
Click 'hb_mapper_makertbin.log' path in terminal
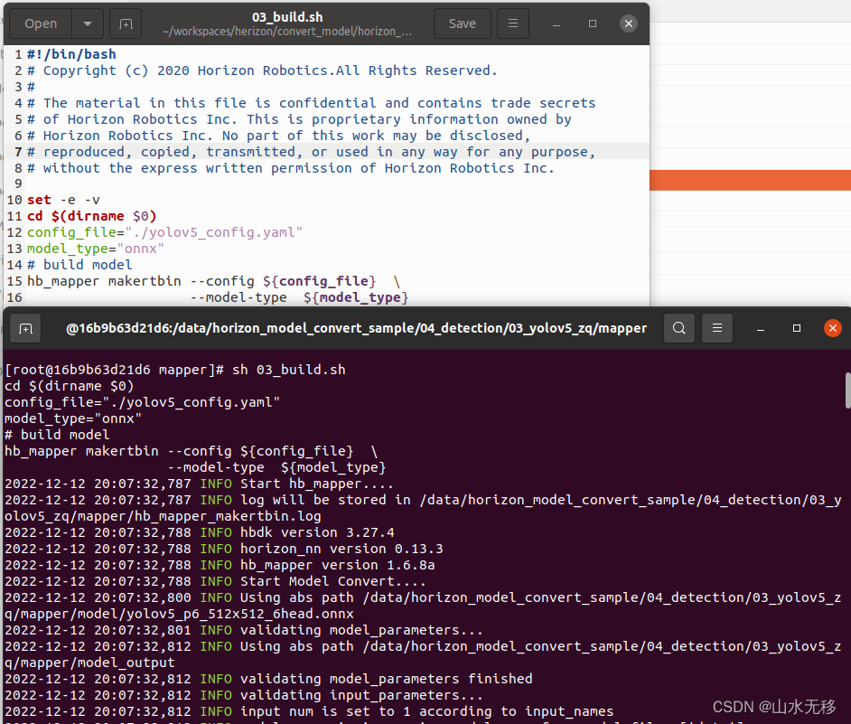[228, 516]
